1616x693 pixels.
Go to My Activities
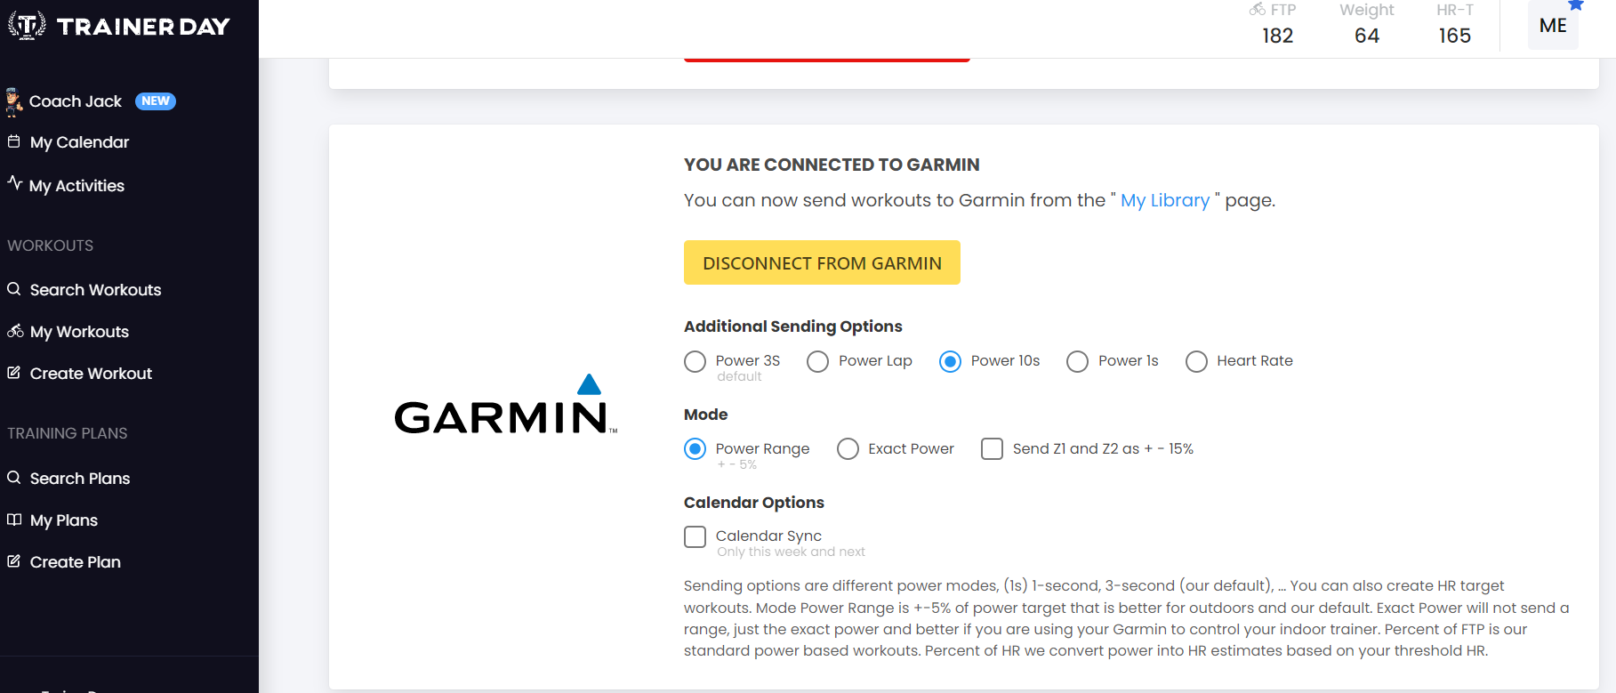coord(76,185)
